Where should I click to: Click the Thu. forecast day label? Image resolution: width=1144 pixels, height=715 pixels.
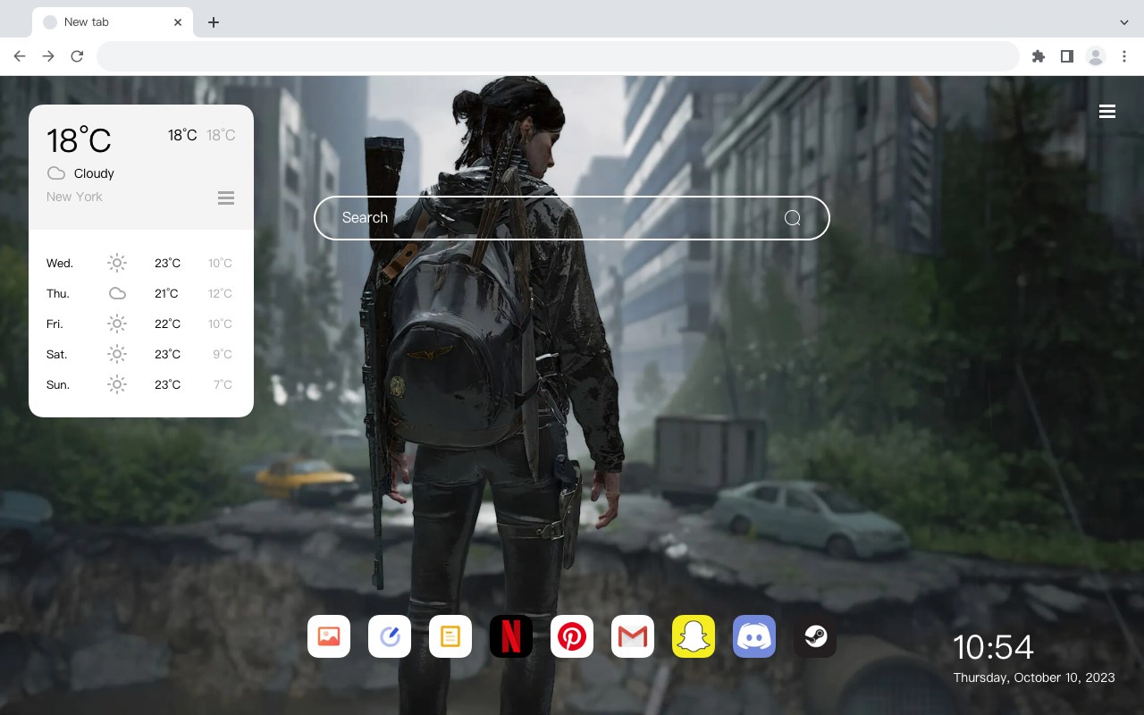pyautogui.click(x=58, y=293)
